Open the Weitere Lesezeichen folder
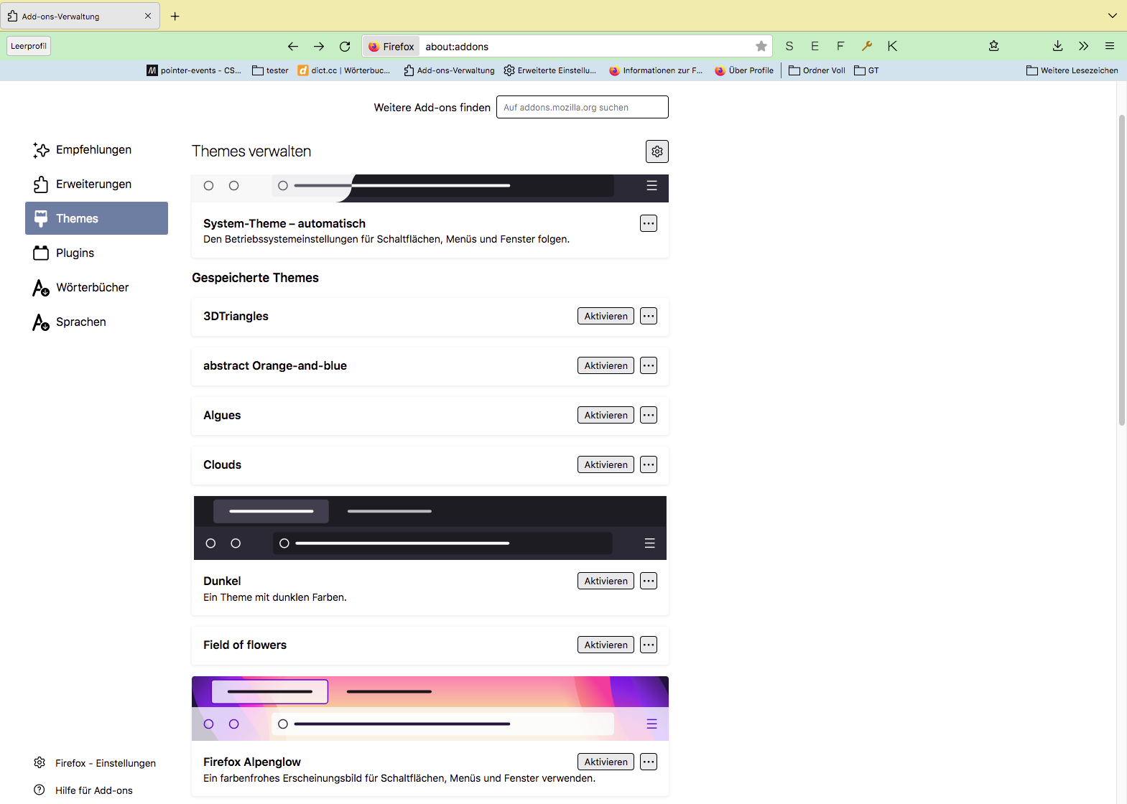Viewport: 1127px width, 804px height. pos(1072,70)
